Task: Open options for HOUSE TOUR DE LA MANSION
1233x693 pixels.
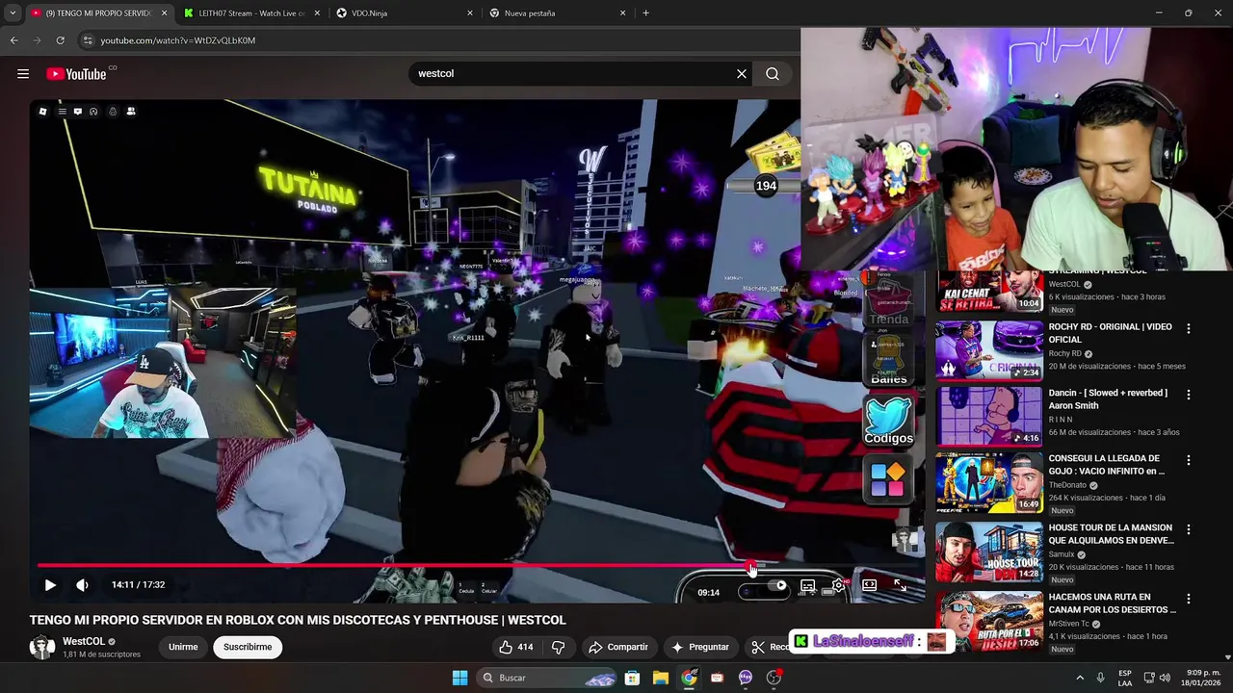Action: (1188, 529)
